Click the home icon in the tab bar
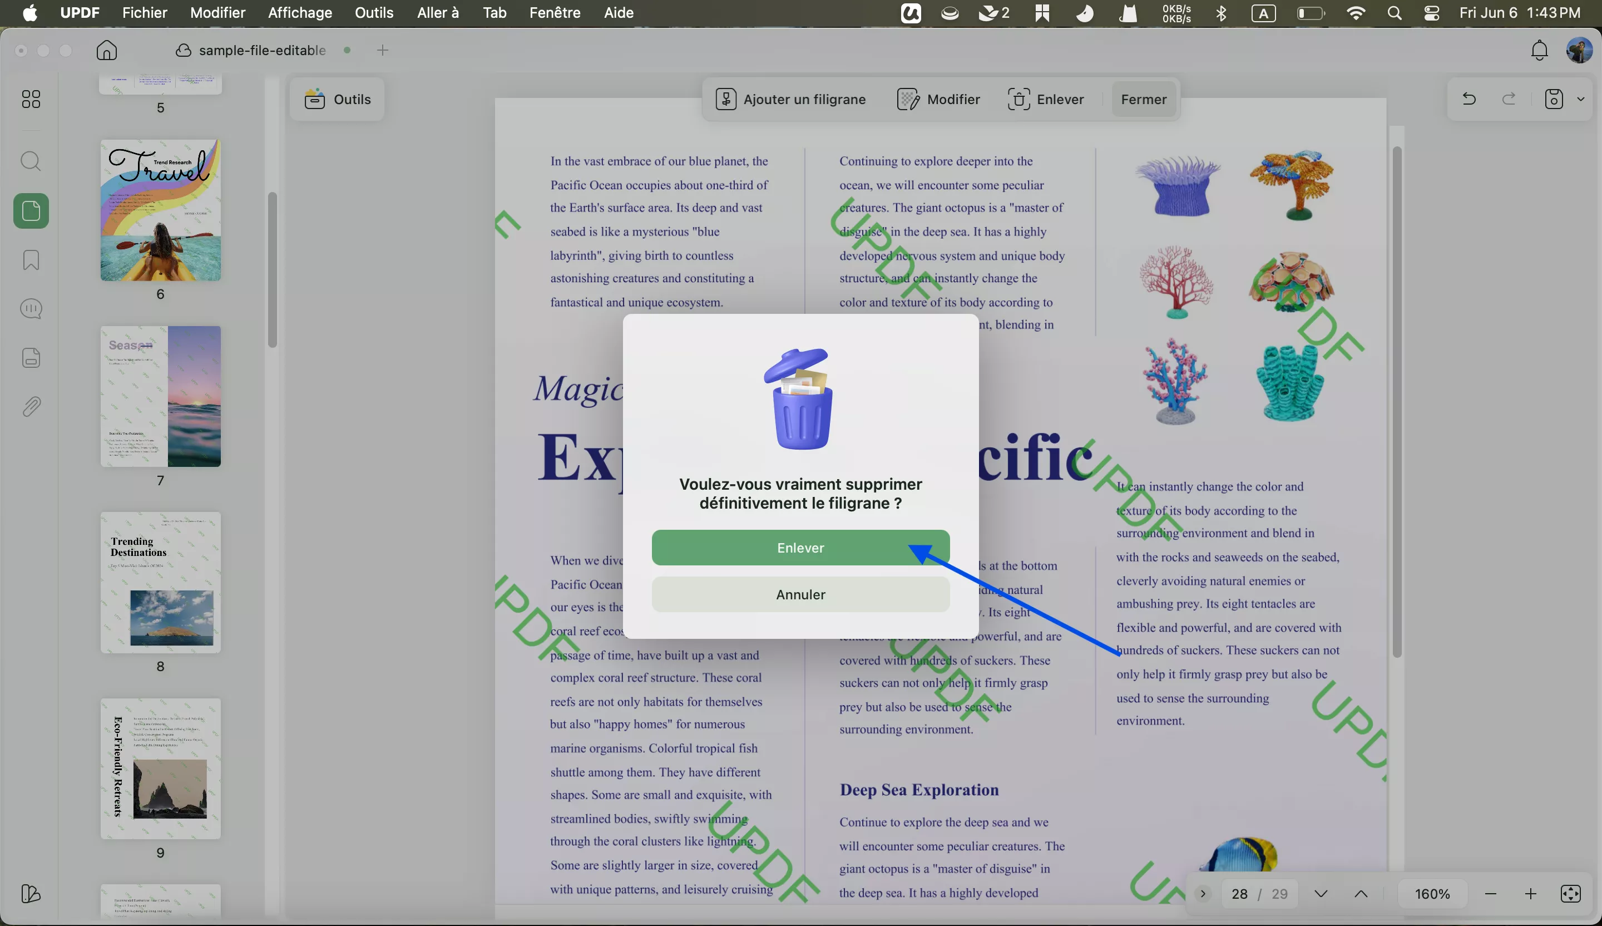This screenshot has height=926, width=1602. [x=107, y=50]
